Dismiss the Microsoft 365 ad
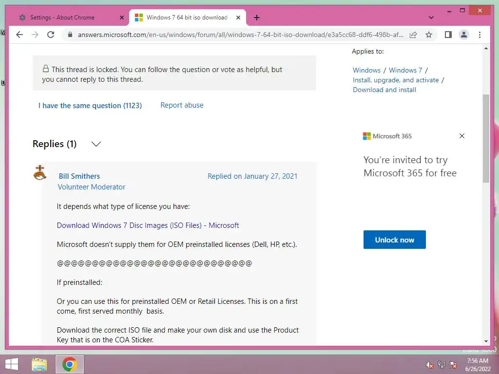Screen dimensions: 499x374 (x=462, y=136)
